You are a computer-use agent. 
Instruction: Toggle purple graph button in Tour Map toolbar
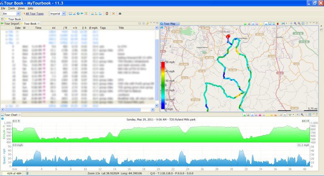(x=257, y=24)
